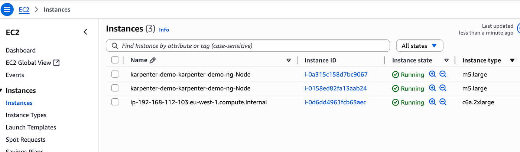Open the All states filter dropdown
This screenshot has height=152, width=520.
tap(420, 46)
